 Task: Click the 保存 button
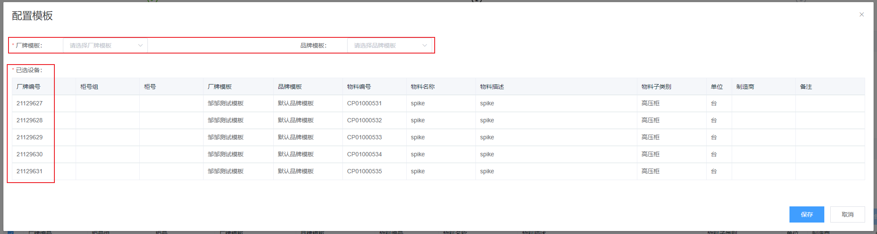coord(806,214)
